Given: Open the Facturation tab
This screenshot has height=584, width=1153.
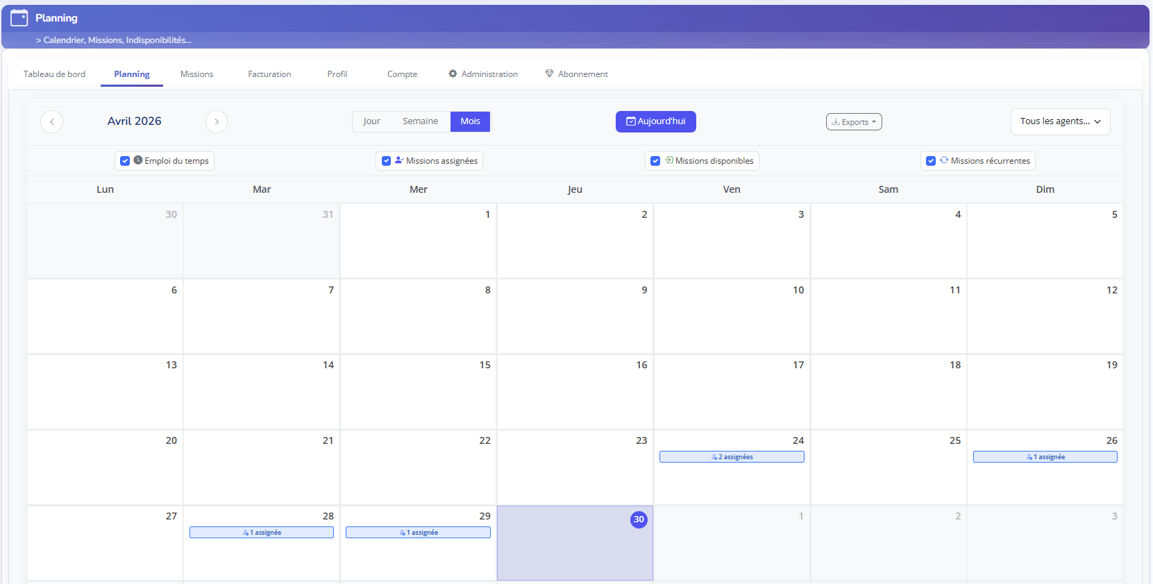Looking at the screenshot, I should point(269,74).
